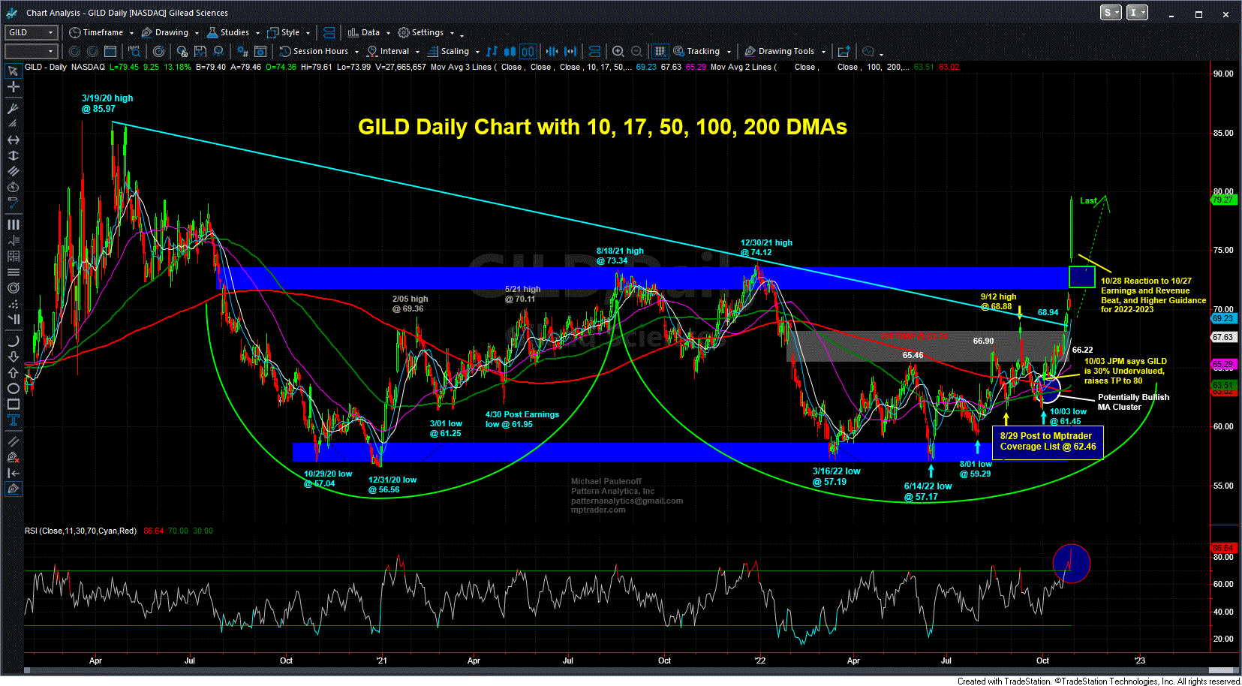1242x686 pixels.
Task: Select the ellipse drawing tool
Action: 13,388
